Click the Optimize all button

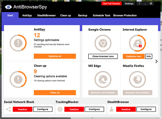[55, 56]
